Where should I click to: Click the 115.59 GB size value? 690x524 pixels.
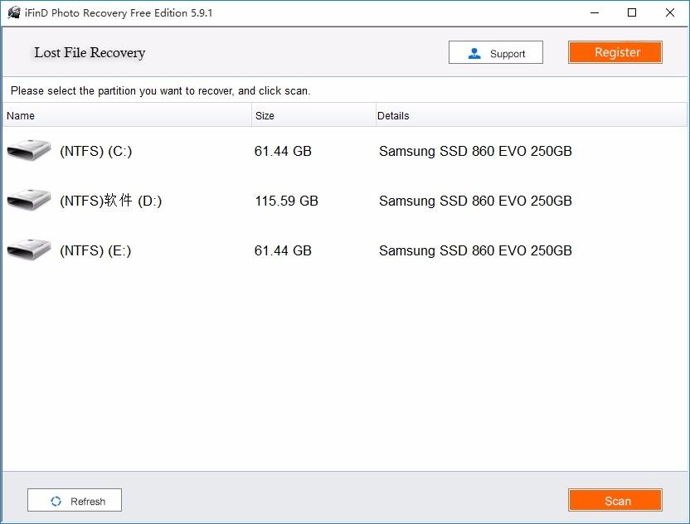[x=286, y=201]
